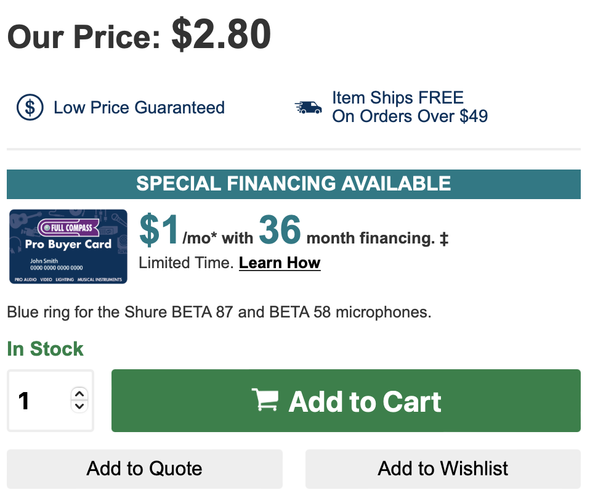Viewport: 590px width, 503px height.
Task: Add item to Wishlist
Action: coord(443,468)
